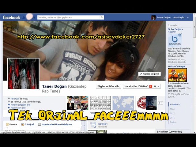Jump to 2011 on timeline
The width and height of the screenshot is (196, 147).
172,118
